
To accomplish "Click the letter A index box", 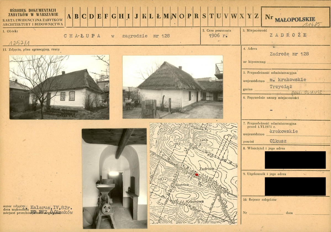I will pyautogui.click(x=69, y=17).
